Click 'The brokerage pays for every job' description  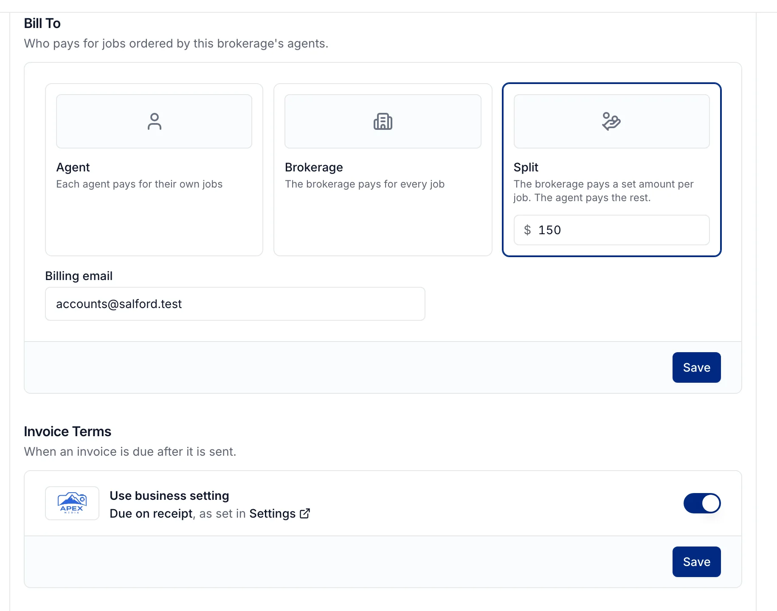(365, 184)
